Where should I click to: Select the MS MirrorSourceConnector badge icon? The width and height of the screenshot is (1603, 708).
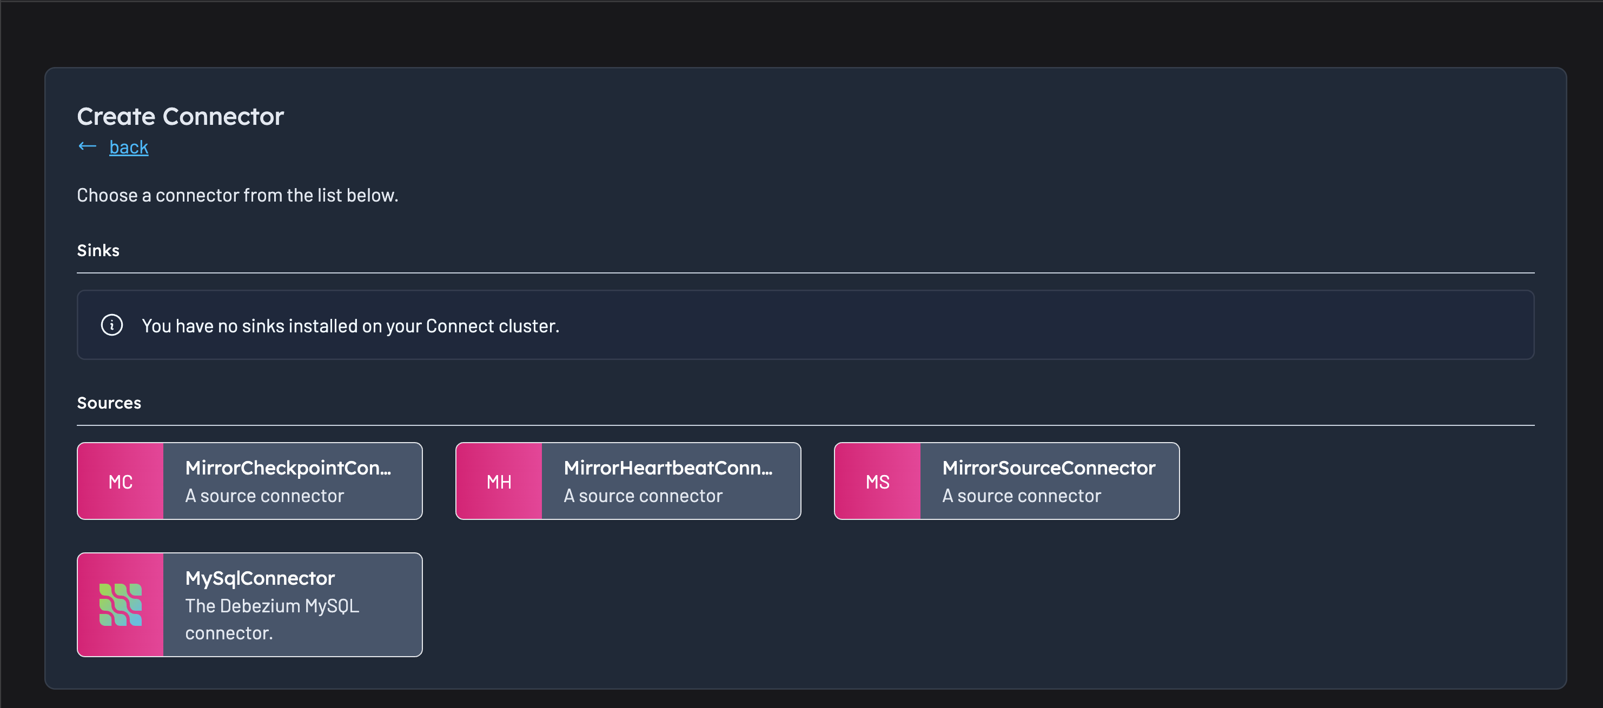coord(877,480)
